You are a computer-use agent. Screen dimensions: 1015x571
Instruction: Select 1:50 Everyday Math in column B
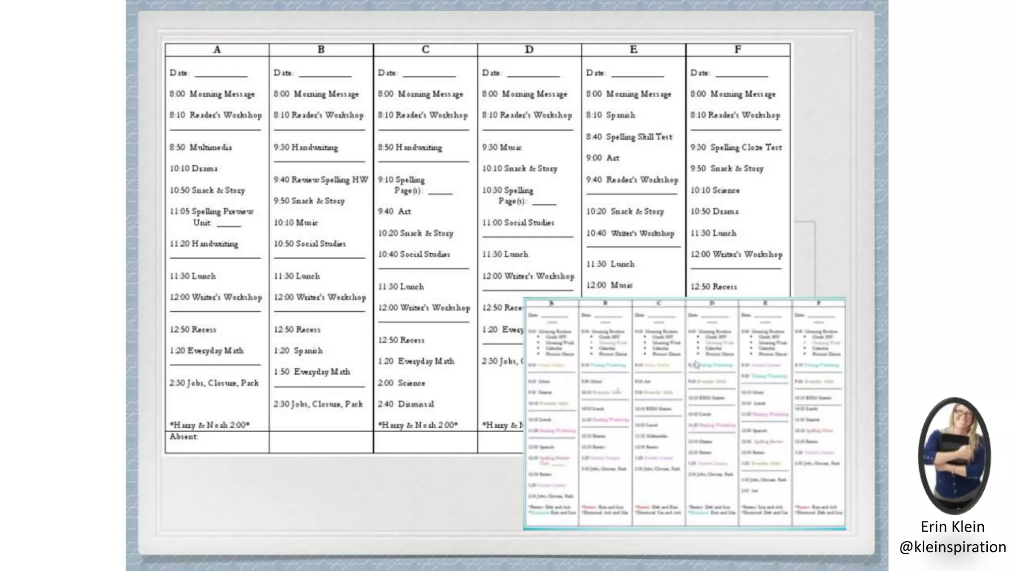coord(312,372)
